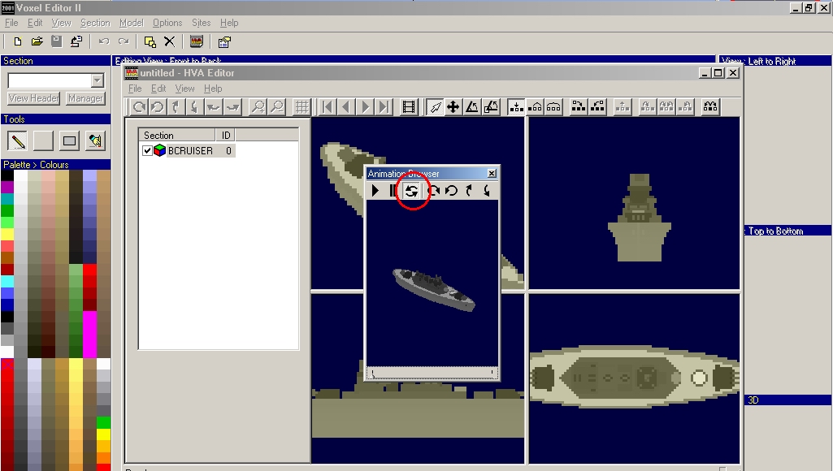833x471 pixels.
Task: Open the View menu of Voxel Editor II
Action: (x=61, y=23)
